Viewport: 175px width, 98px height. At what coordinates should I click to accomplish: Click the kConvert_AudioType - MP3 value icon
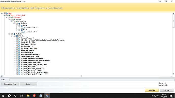[19, 63]
